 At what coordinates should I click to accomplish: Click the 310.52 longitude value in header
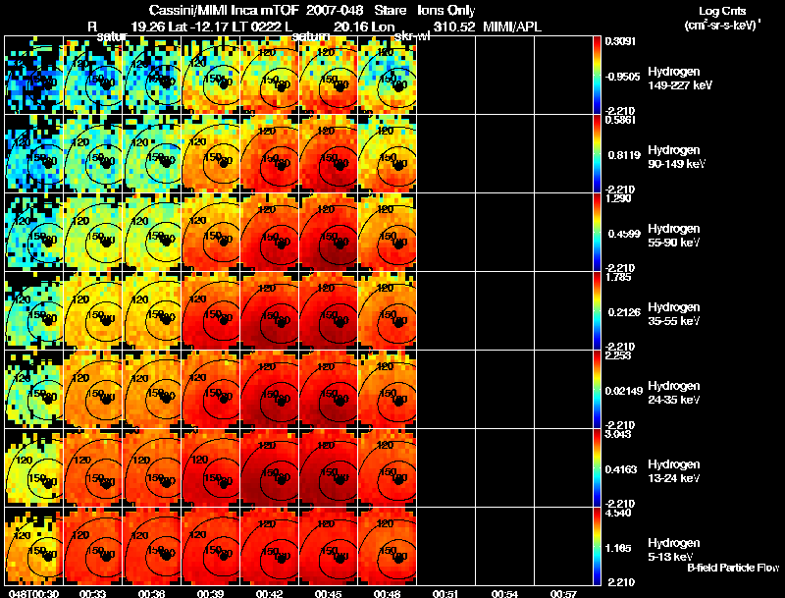click(x=454, y=27)
